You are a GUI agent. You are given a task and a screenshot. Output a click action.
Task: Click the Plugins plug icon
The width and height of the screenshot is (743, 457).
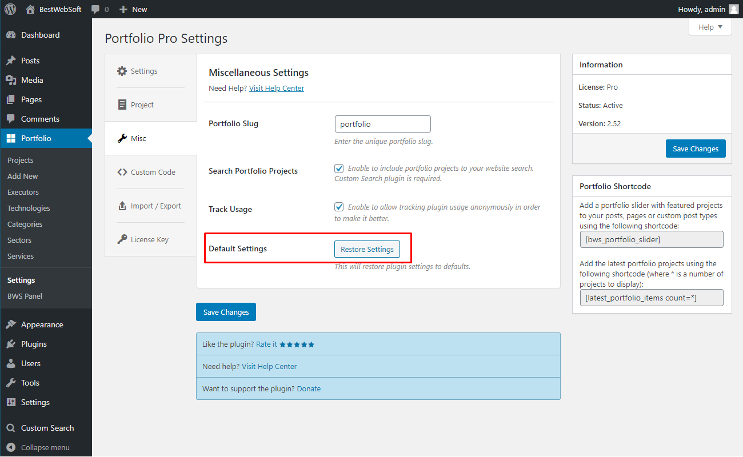click(11, 344)
